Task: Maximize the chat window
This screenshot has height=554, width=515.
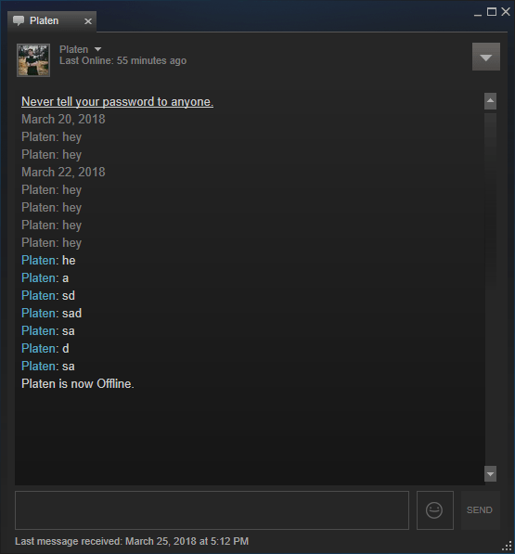Action: [x=491, y=12]
